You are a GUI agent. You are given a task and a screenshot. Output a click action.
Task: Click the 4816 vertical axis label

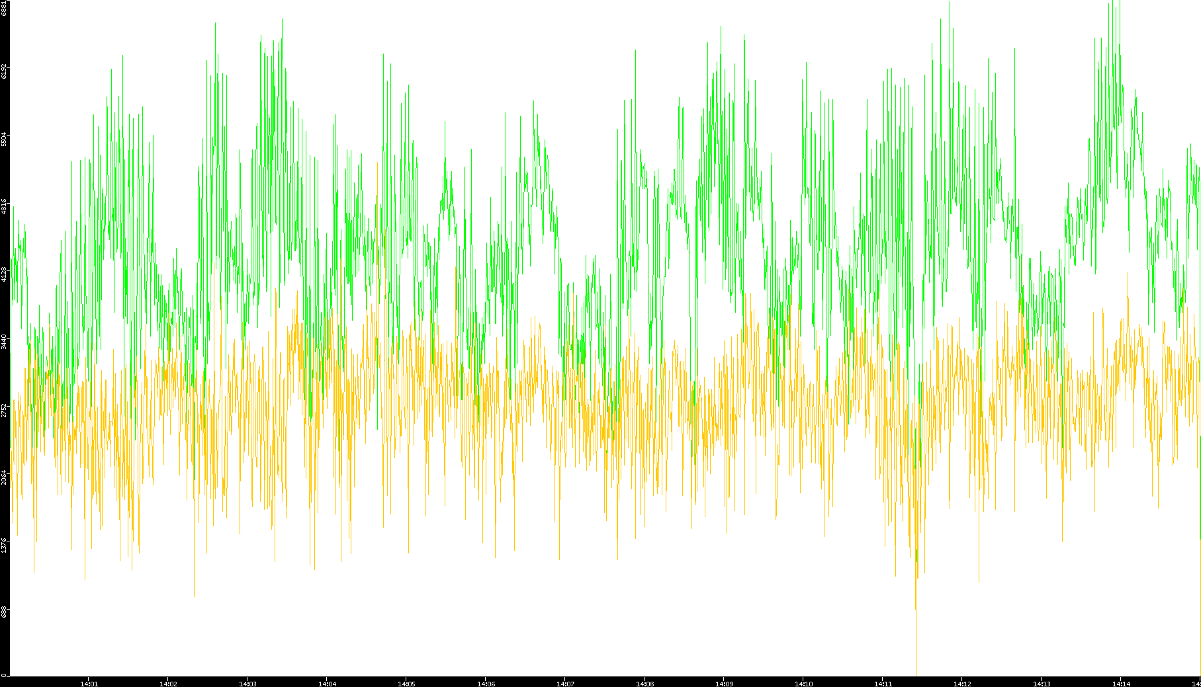coord(4,206)
